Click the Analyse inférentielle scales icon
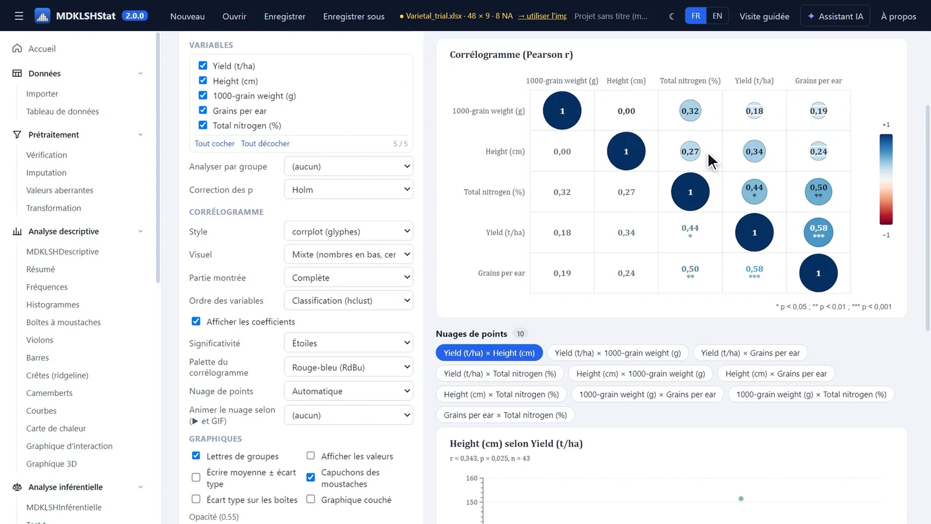Viewport: 931px width, 524px height. (17, 487)
